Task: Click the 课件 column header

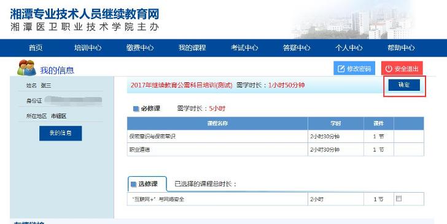Action: coord(379,124)
